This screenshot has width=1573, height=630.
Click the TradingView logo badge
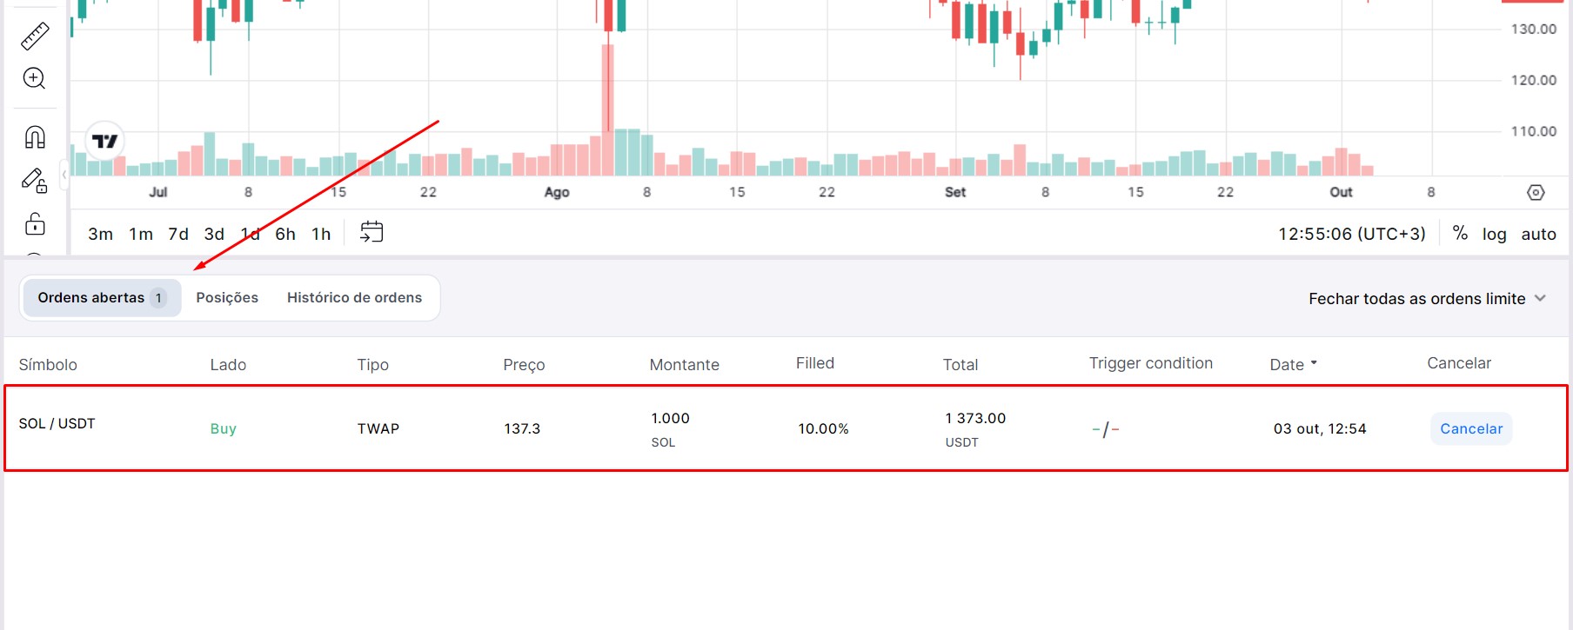click(x=105, y=141)
